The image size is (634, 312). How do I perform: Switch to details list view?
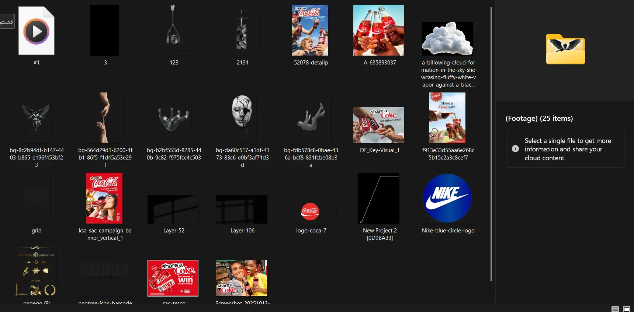[x=615, y=309]
